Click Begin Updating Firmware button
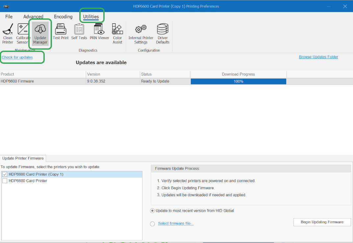Screen dimensions: 353x243 (x=322, y=222)
